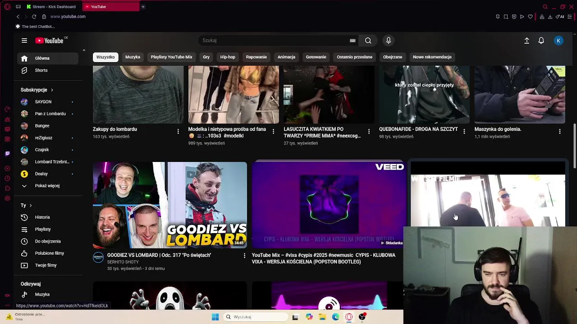Image resolution: width=577 pixels, height=324 pixels.
Task: Open Do obejrzenia list
Action: click(48, 241)
